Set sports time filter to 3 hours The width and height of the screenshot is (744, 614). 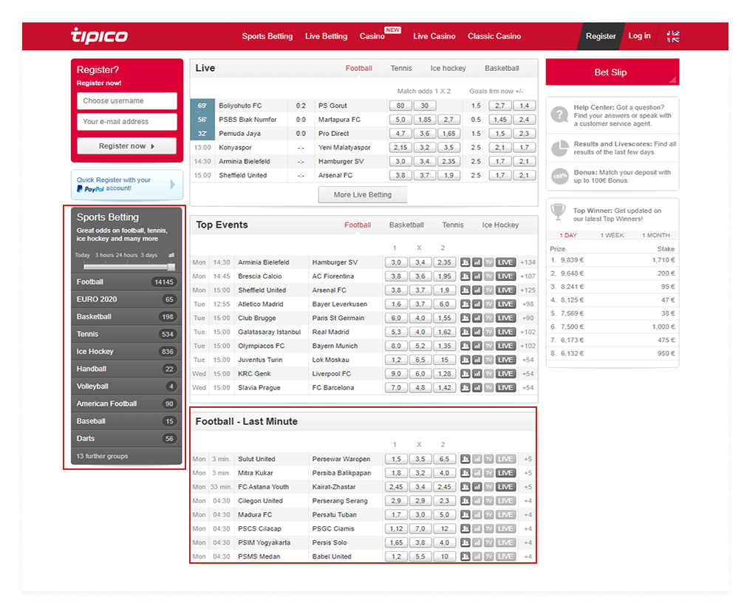(104, 256)
